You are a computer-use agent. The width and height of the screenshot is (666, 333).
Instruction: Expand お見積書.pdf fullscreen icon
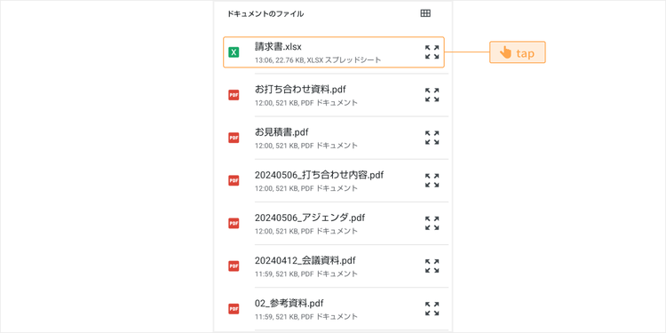click(x=432, y=138)
